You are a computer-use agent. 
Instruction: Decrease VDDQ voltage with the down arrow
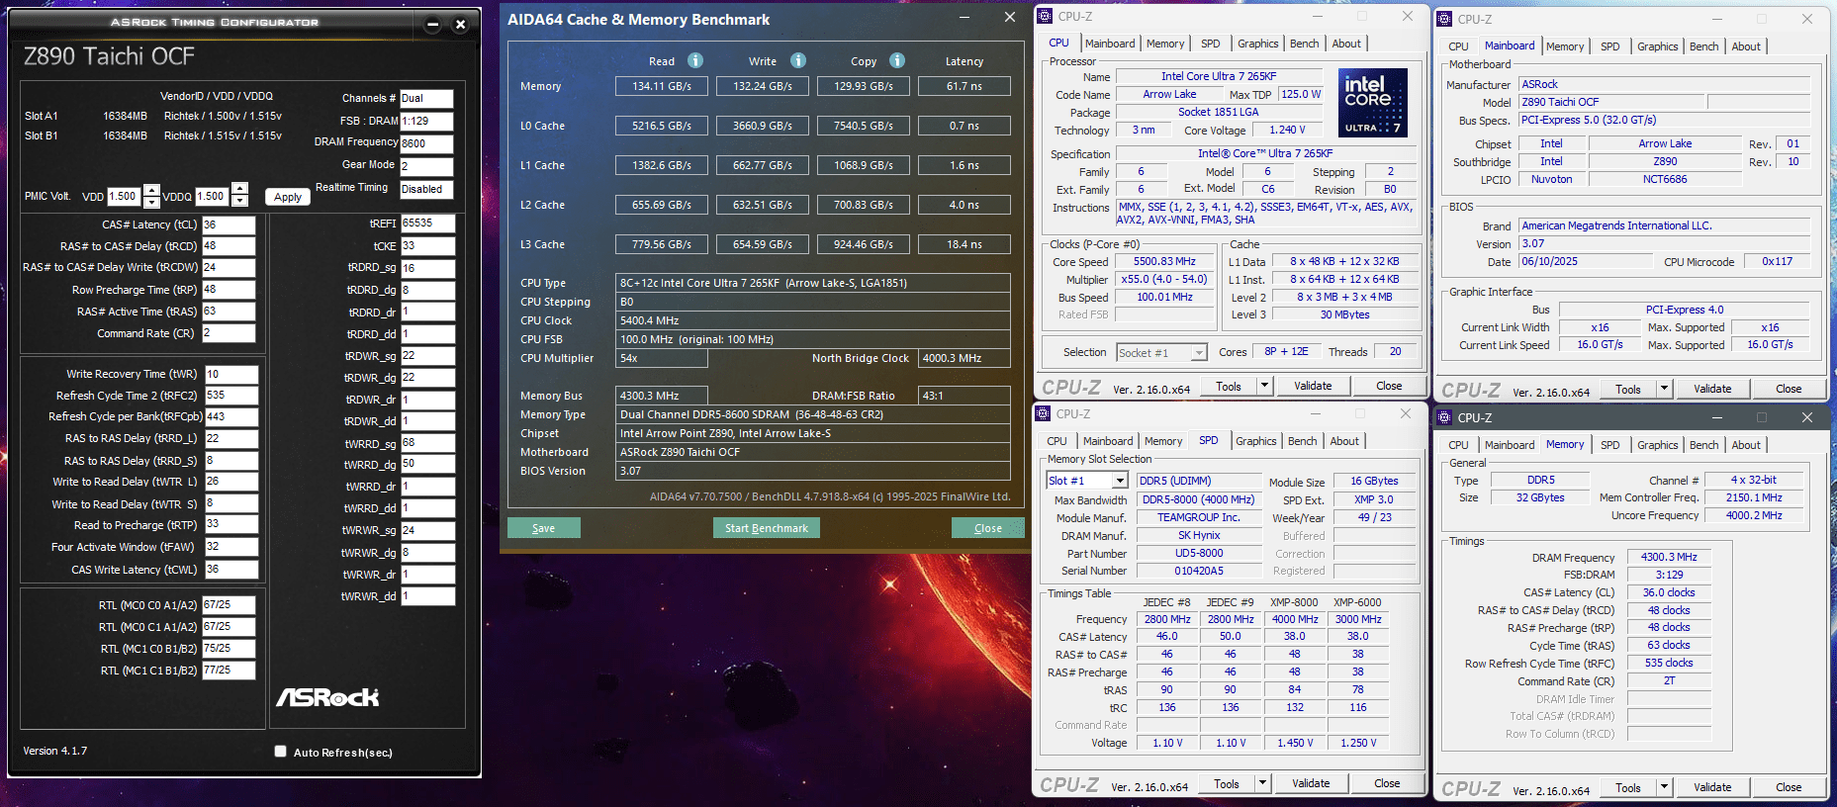(239, 202)
